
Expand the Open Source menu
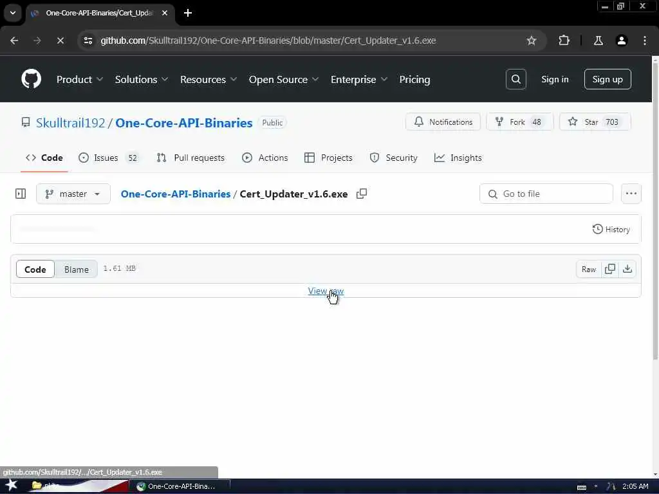click(x=284, y=79)
